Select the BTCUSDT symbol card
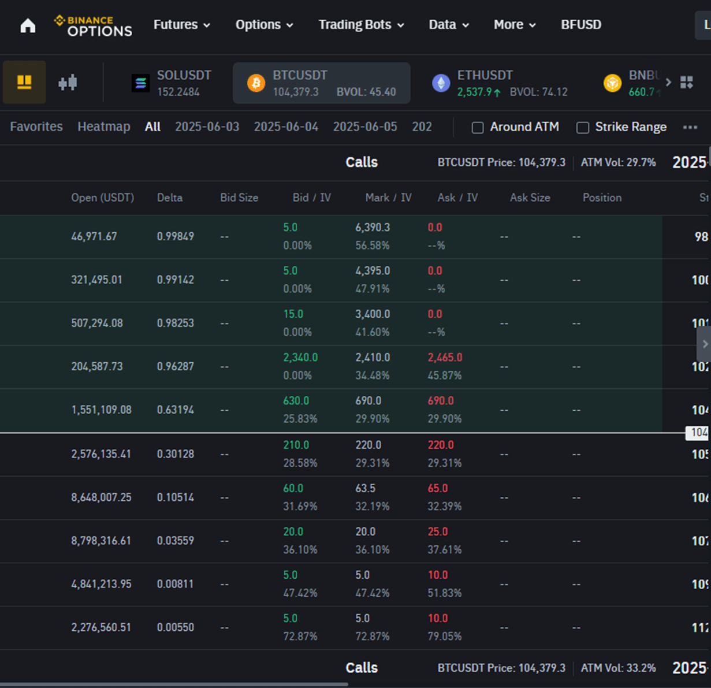The height and width of the screenshot is (688, 711). [x=322, y=83]
